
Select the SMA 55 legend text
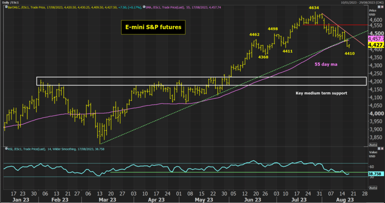183,7
